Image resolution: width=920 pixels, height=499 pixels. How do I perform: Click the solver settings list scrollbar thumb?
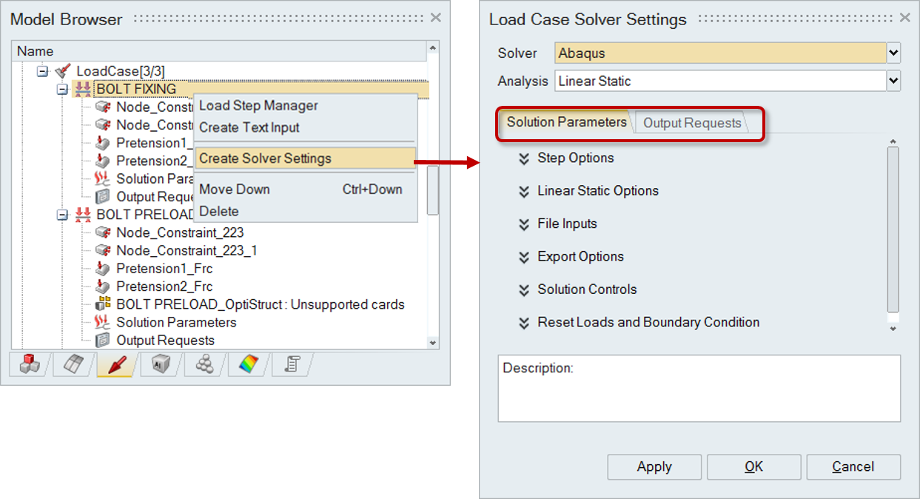pyautogui.click(x=893, y=230)
